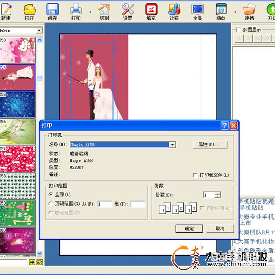Open the printer name Daqin A158 dropdown
Viewport: 275px width, 275px height.
pyautogui.click(x=173, y=145)
